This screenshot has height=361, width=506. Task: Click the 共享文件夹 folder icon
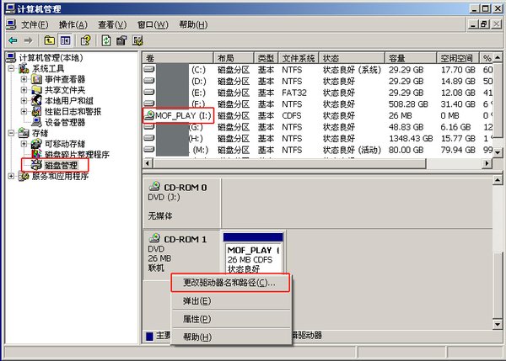36,90
